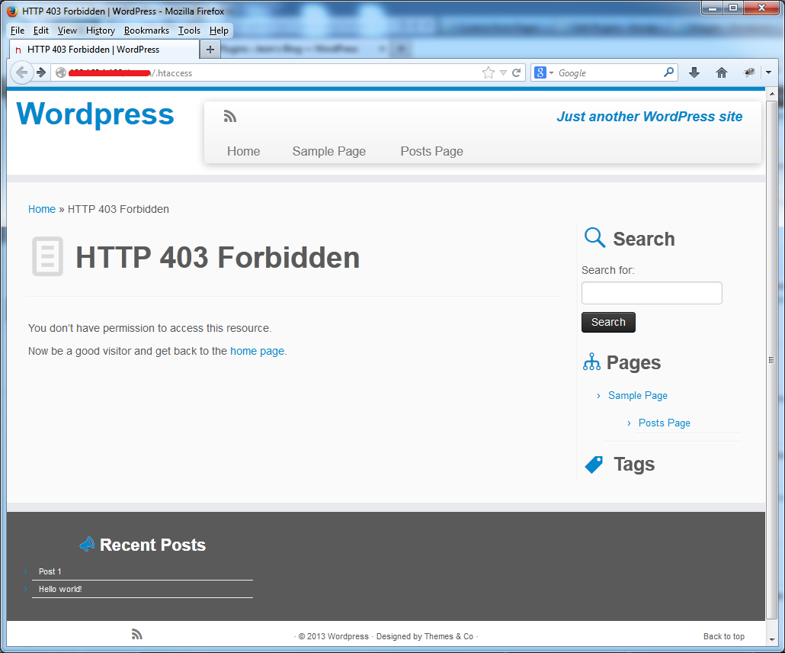Click the black Search button
This screenshot has width=785, height=653.
pyautogui.click(x=608, y=322)
